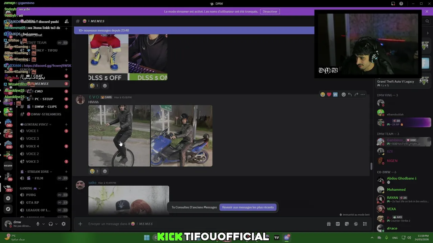Image resolution: width=433 pixels, height=243 pixels.
Task: Open the blue motorcycle photo thumbnail
Action: point(182,136)
